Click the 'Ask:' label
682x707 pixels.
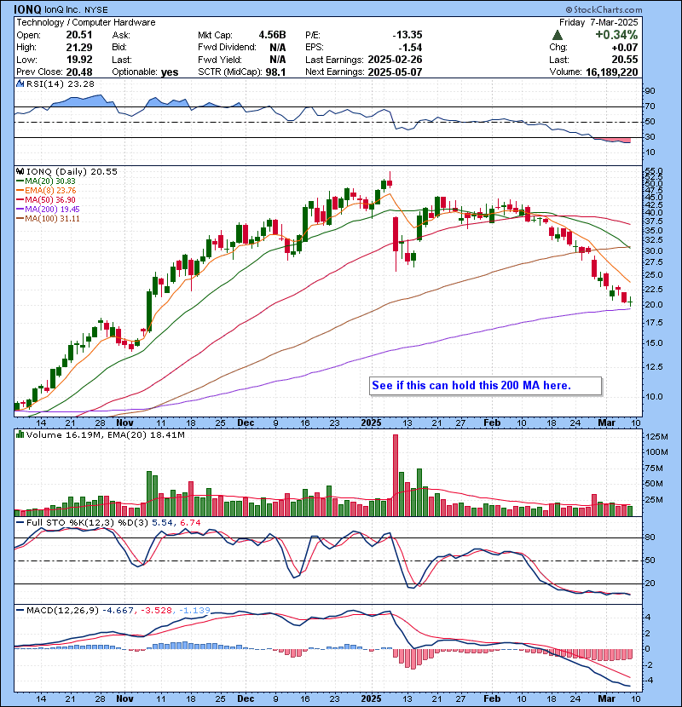tap(121, 35)
